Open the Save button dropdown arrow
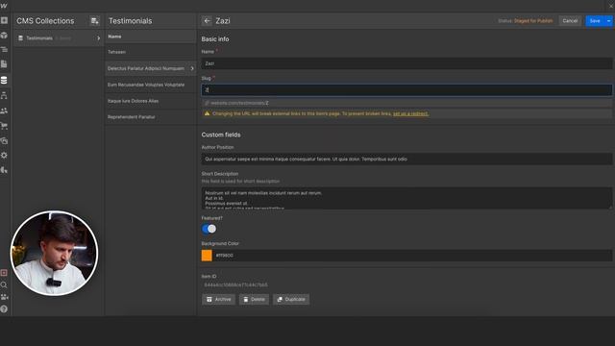The image size is (615, 346). 608,21
